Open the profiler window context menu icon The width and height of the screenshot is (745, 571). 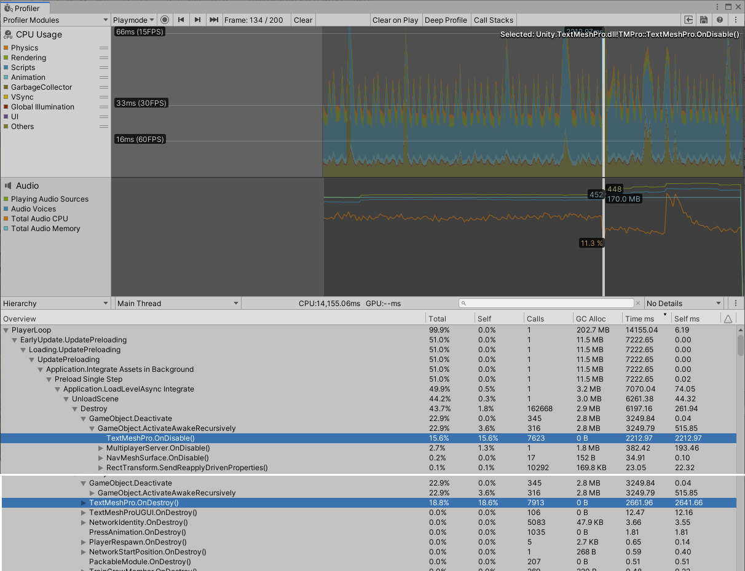[x=735, y=20]
